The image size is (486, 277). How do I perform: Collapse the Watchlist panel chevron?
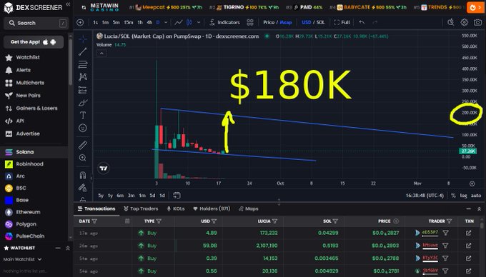tap(68, 248)
